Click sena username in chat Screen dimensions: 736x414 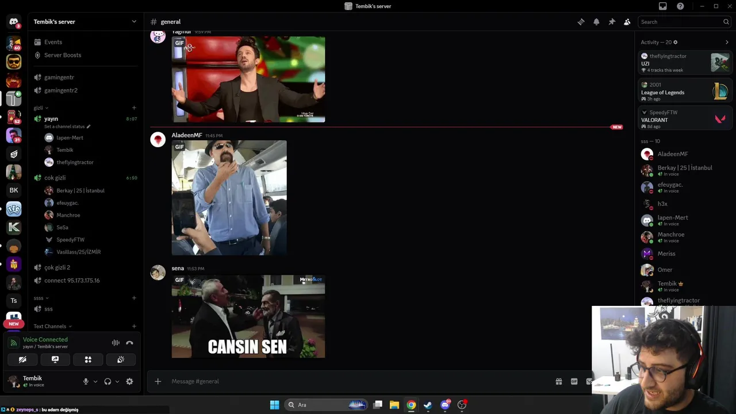[178, 269]
